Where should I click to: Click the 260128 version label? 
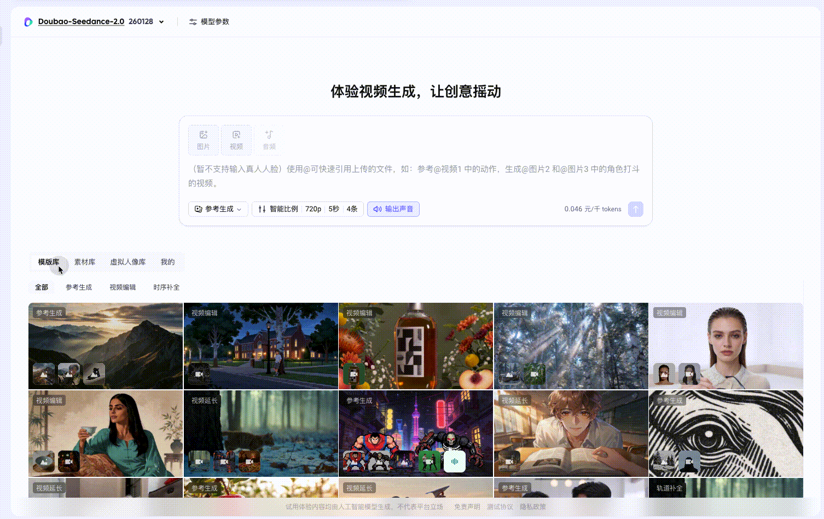[141, 22]
